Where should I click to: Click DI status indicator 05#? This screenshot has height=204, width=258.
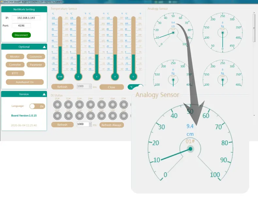point(102,105)
